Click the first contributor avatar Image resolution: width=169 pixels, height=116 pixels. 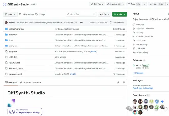pos(135,101)
